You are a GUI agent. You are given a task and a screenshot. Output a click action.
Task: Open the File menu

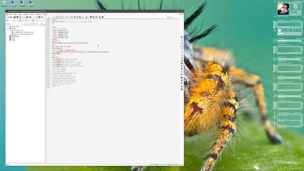point(10,14)
